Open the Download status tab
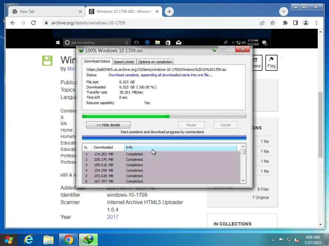Screen dimensions: 329x246 (x=97, y=61)
